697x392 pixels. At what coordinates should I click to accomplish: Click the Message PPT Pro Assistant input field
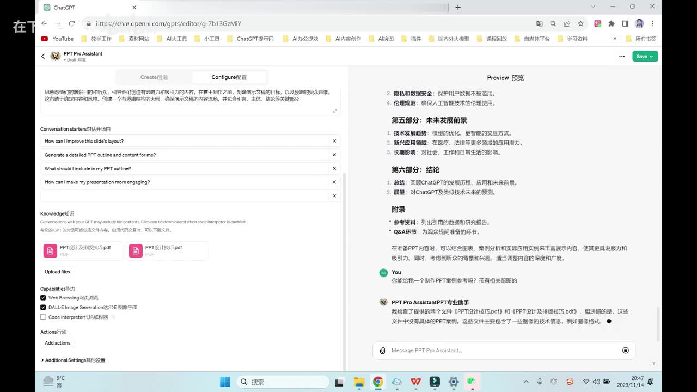click(501, 350)
